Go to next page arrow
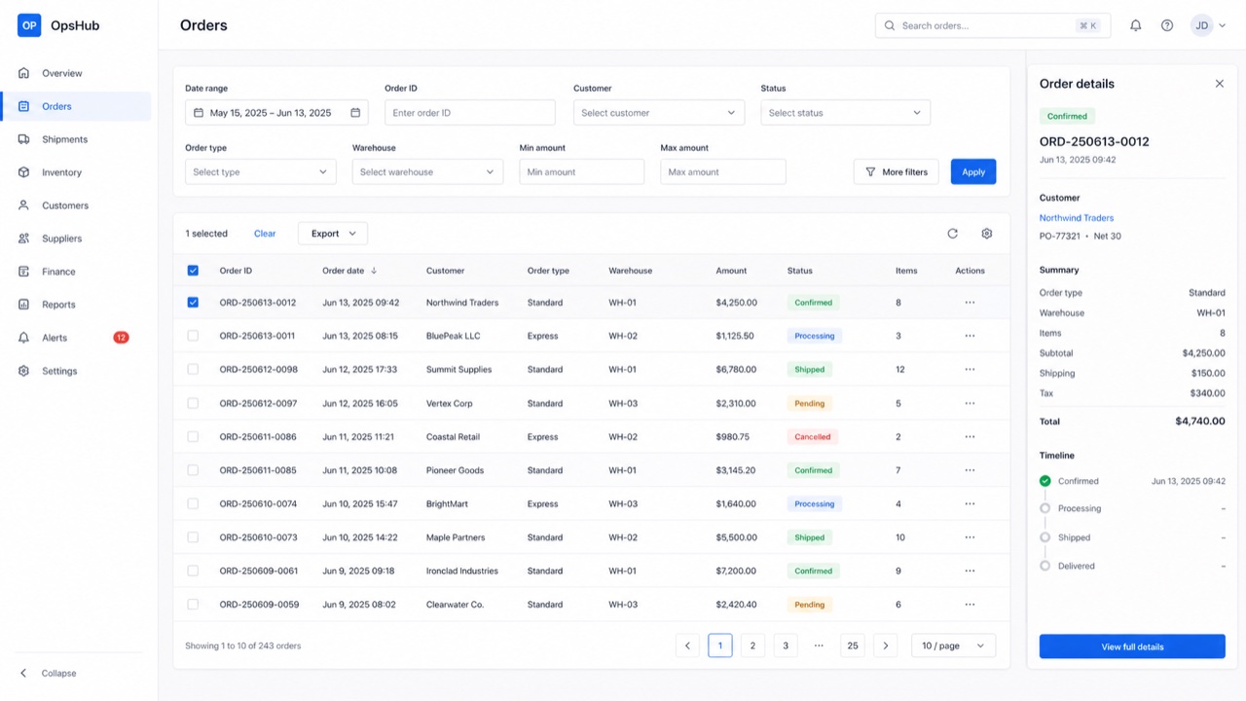Viewport: 1246px width, 701px height. [885, 646]
